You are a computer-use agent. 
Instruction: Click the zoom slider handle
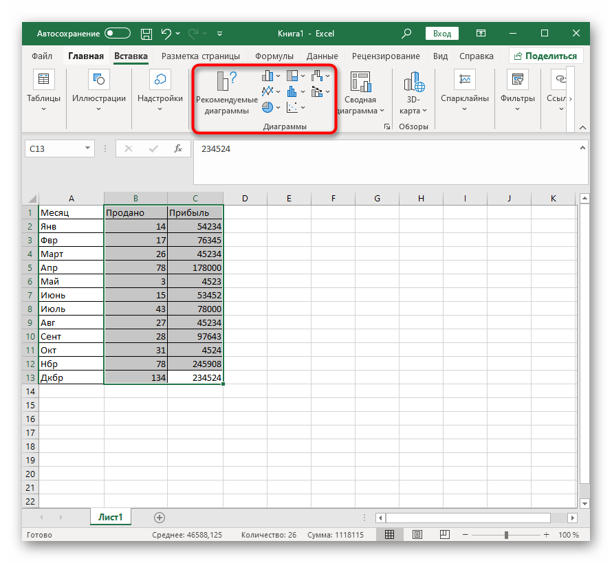point(506,535)
